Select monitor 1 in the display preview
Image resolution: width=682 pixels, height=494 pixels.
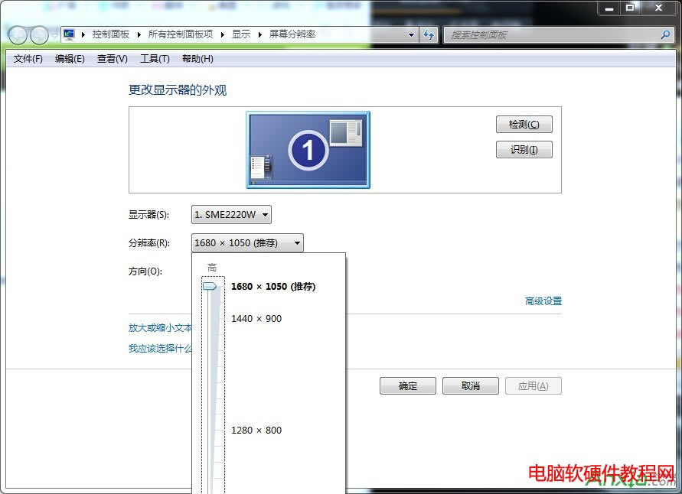[307, 149]
